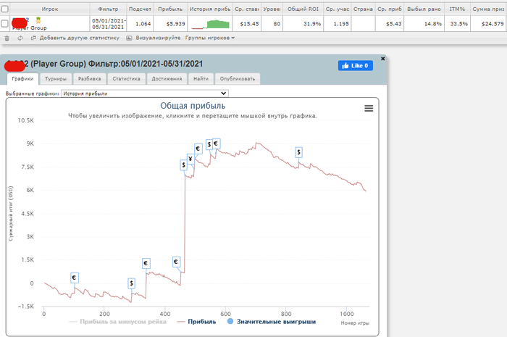Screen dimensions: 507x337
Task: Click the $ win marker near game 840
Action: pos(298,152)
